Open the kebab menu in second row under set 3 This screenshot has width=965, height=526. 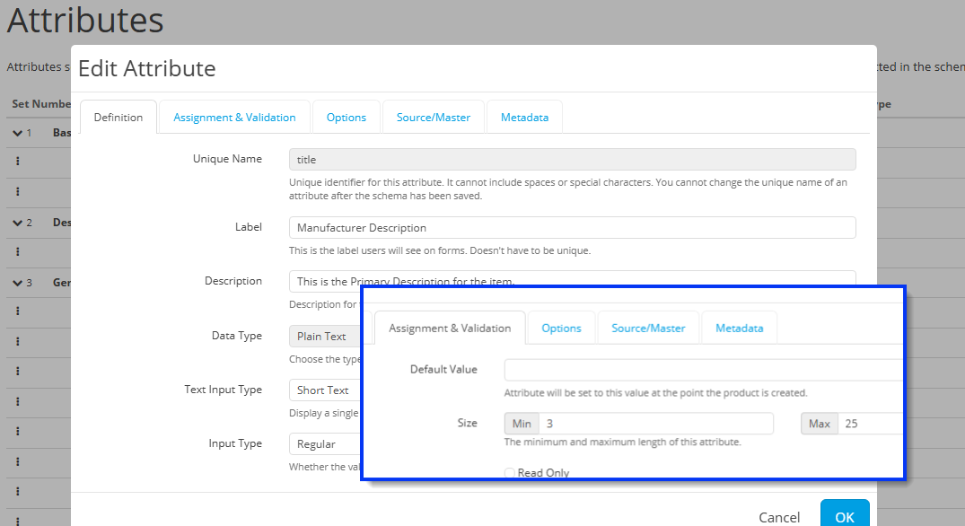18,341
